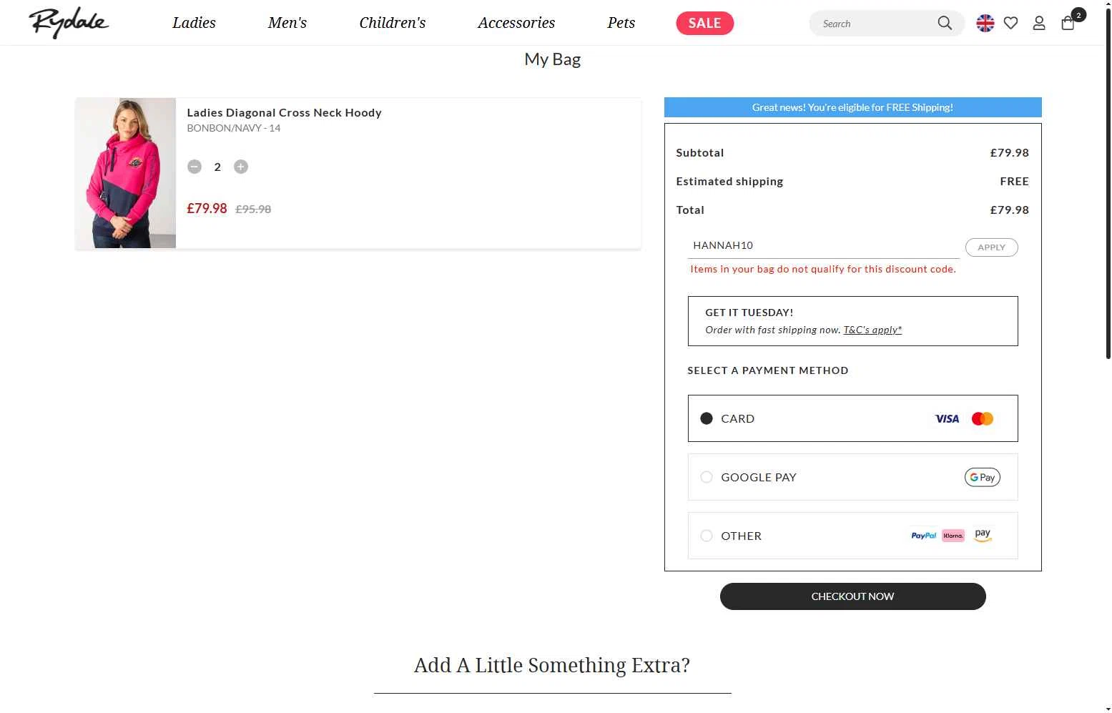The image size is (1112, 713).
Task: Select OTHER payment method
Action: 852,536
